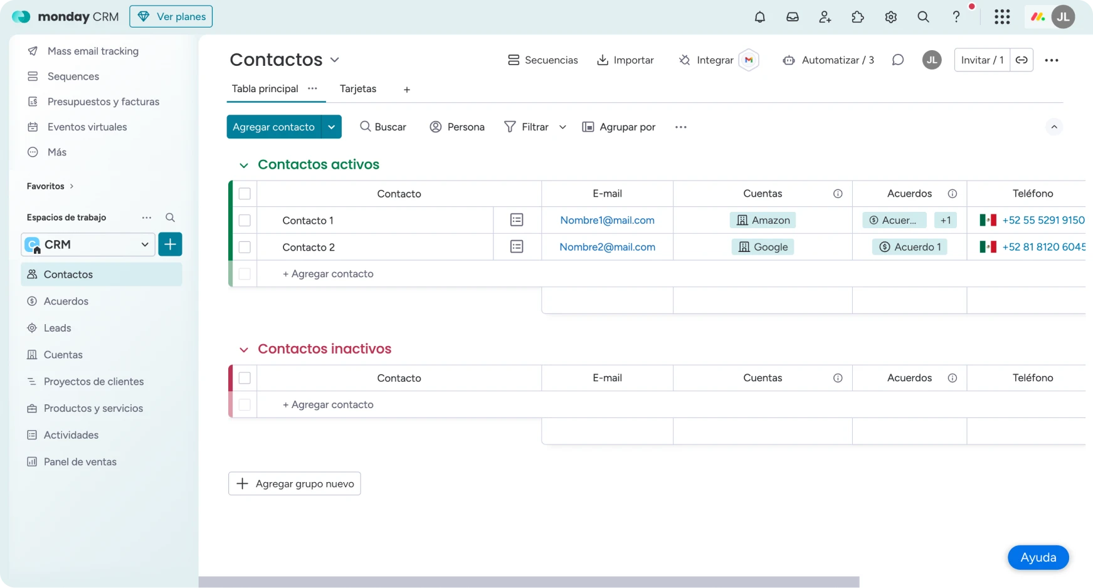This screenshot has width=1093, height=588.
Task: Select all rows in Contactos activos header checkbox
Action: (245, 194)
